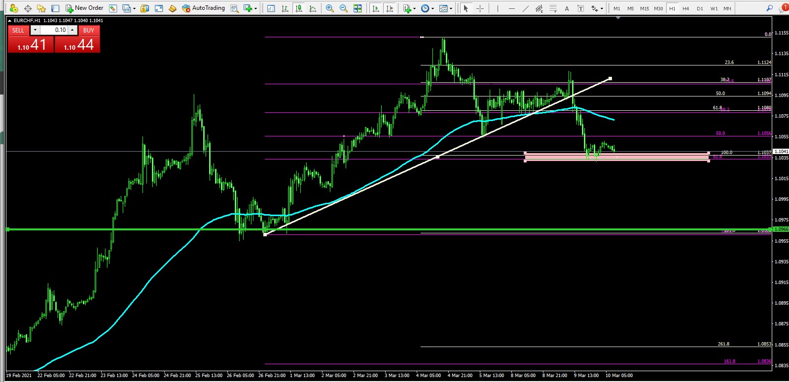
Task: Open the search magnifier
Action: tap(769, 8)
